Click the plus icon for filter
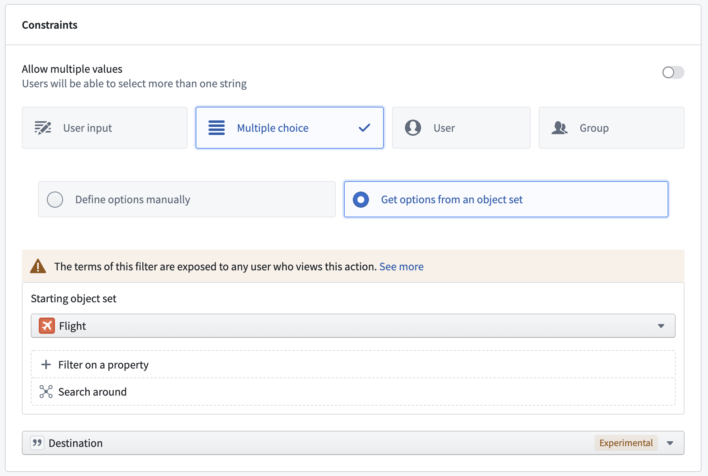Image resolution: width=708 pixels, height=476 pixels. point(46,364)
